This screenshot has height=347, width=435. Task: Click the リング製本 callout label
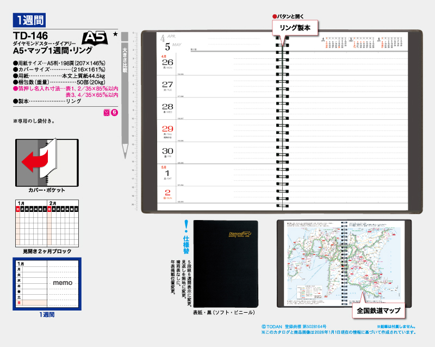(x=295, y=28)
